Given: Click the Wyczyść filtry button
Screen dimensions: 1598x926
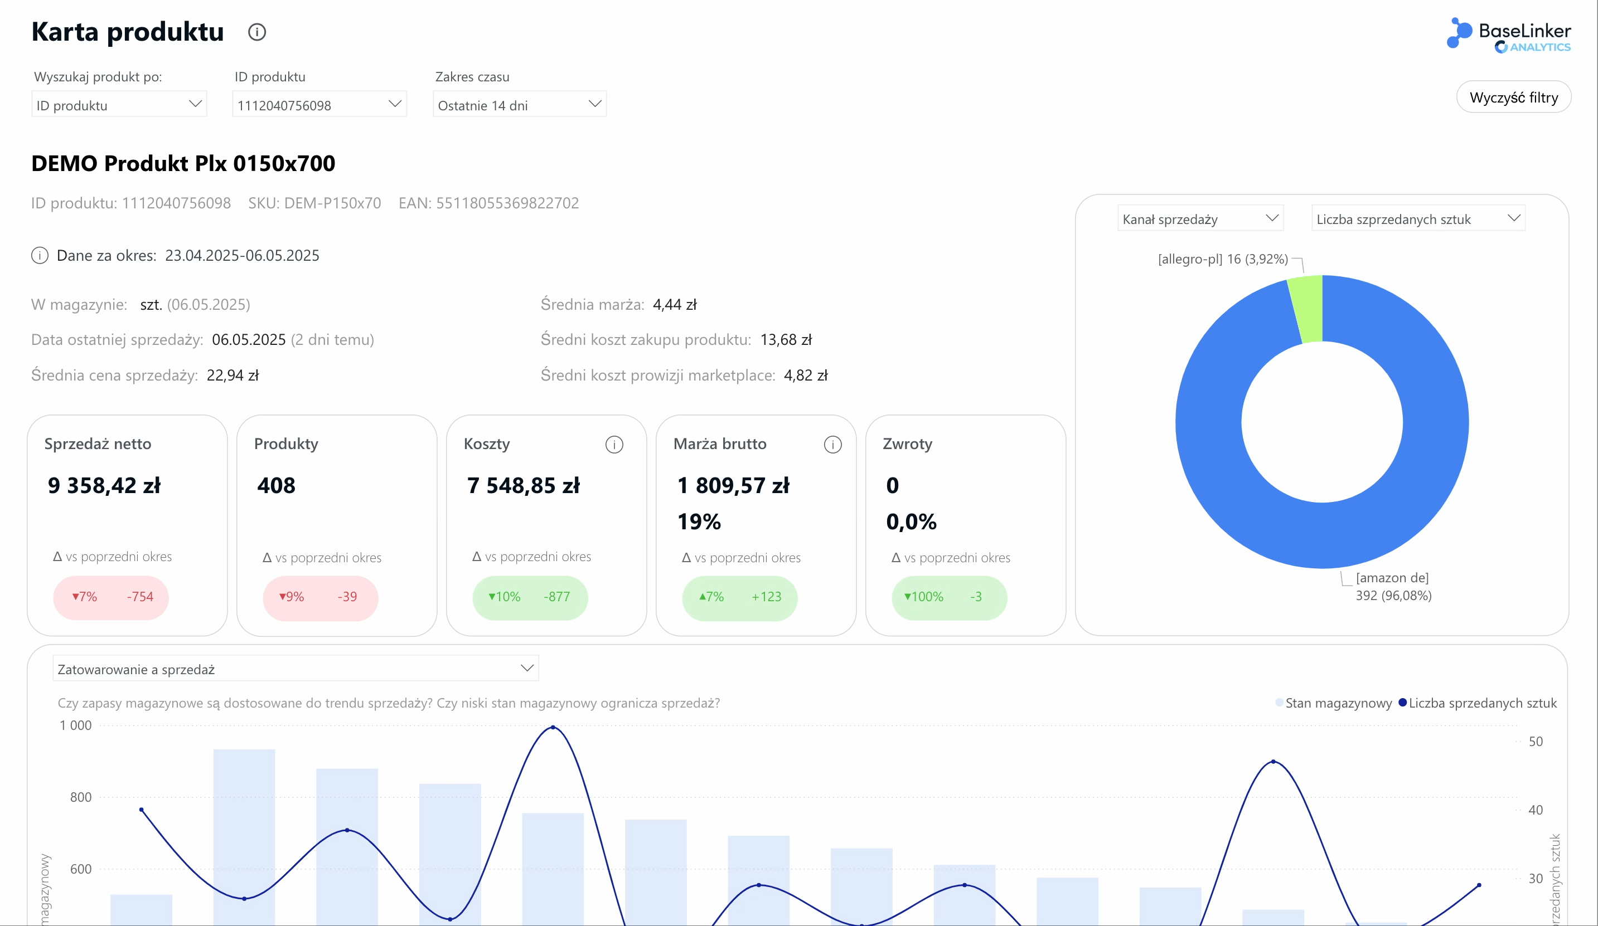Looking at the screenshot, I should tap(1514, 97).
